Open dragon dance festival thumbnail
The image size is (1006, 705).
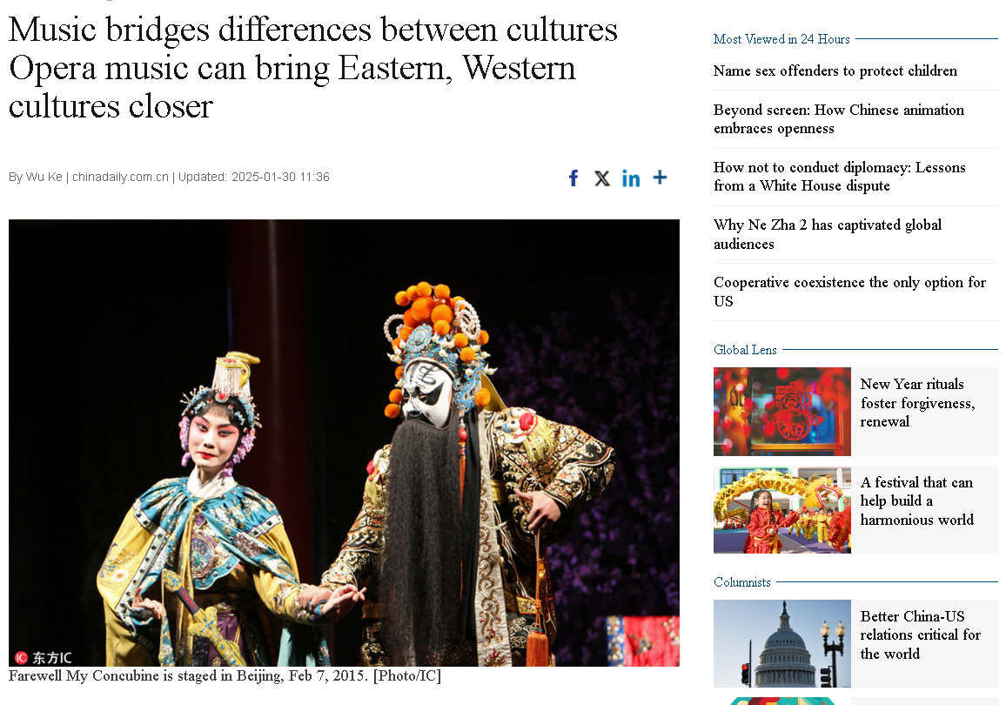coord(782,510)
